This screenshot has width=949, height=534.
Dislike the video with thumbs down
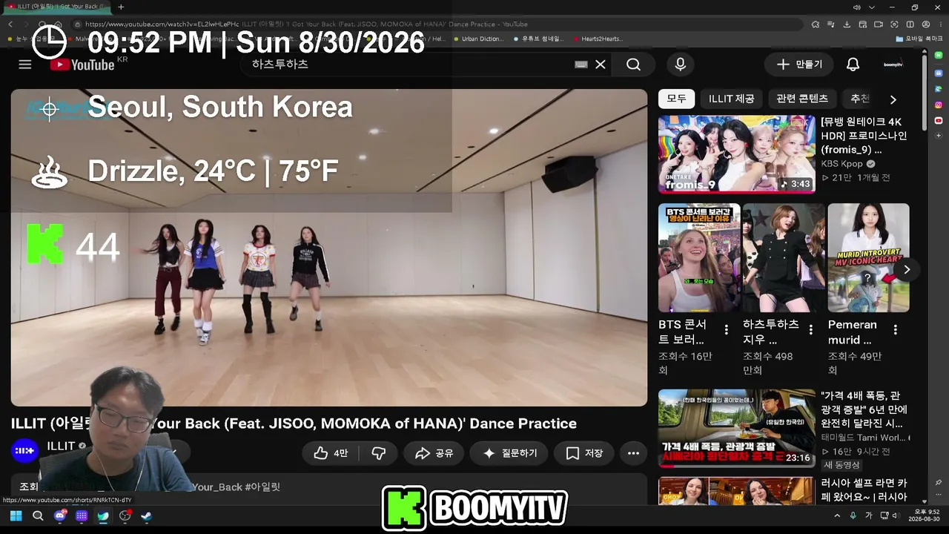(379, 453)
